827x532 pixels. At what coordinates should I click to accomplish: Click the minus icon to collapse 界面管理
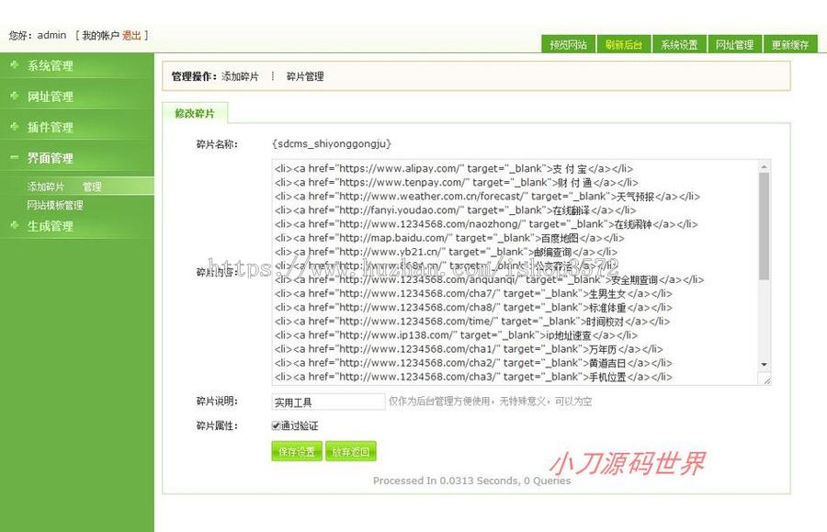[13, 157]
